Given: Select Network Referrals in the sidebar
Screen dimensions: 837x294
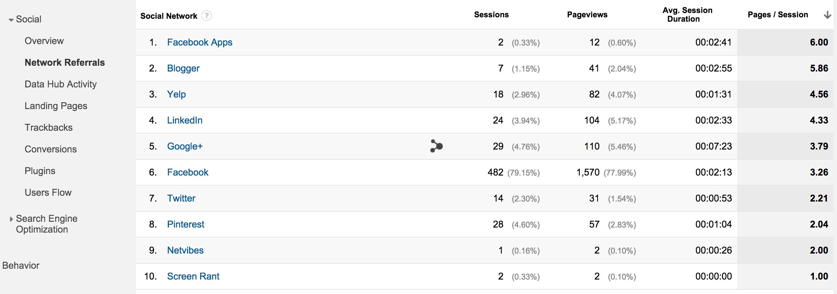Looking at the screenshot, I should [64, 62].
